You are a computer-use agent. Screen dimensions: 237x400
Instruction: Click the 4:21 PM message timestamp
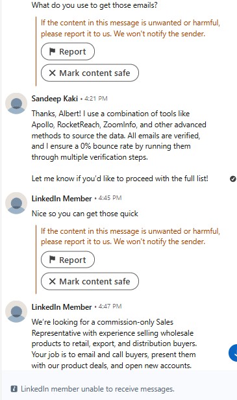click(96, 99)
